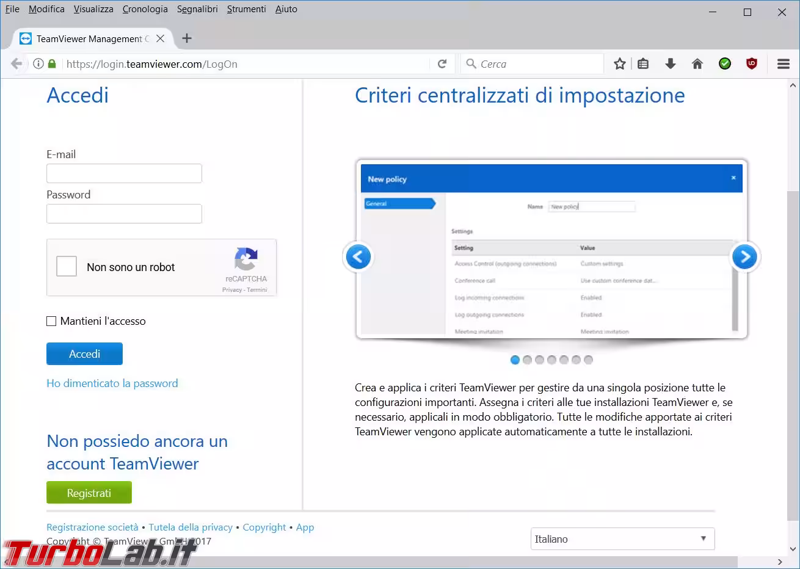Click the green Registrati button
800x569 pixels.
point(89,493)
